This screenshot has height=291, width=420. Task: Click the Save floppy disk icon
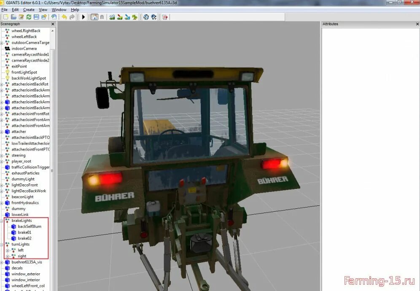tap(36, 17)
